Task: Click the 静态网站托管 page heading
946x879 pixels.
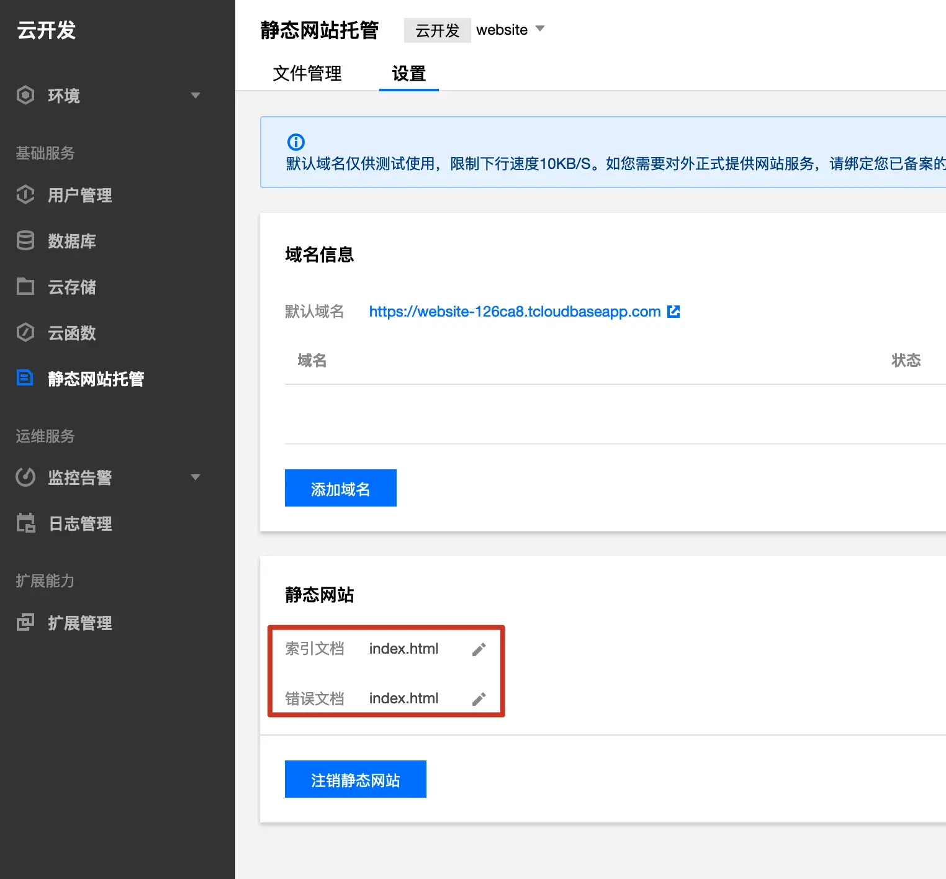Action: [x=320, y=30]
